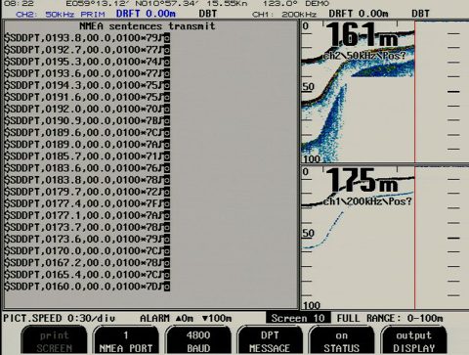Viewport: 469px width, 355px height.
Task: Click the FULL RANGE: 0-100m readout
Action: coord(390,318)
